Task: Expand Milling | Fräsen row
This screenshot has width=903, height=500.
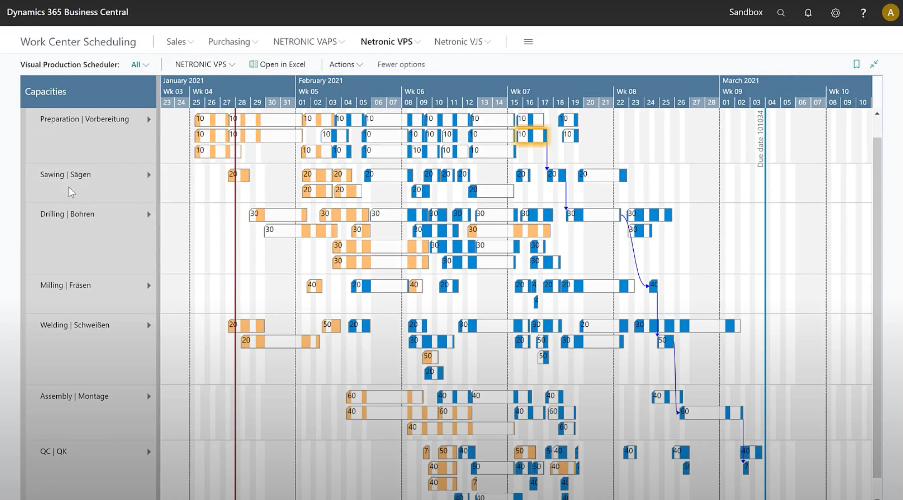Action: [149, 286]
